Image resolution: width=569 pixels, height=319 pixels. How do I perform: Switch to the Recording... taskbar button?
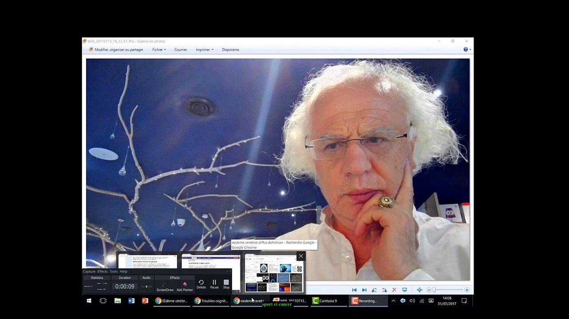(x=368, y=301)
